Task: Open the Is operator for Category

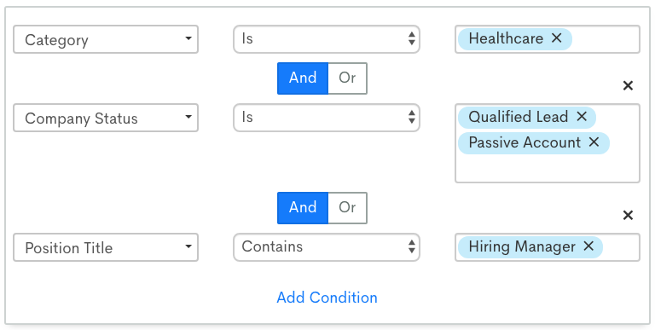Action: (327, 39)
